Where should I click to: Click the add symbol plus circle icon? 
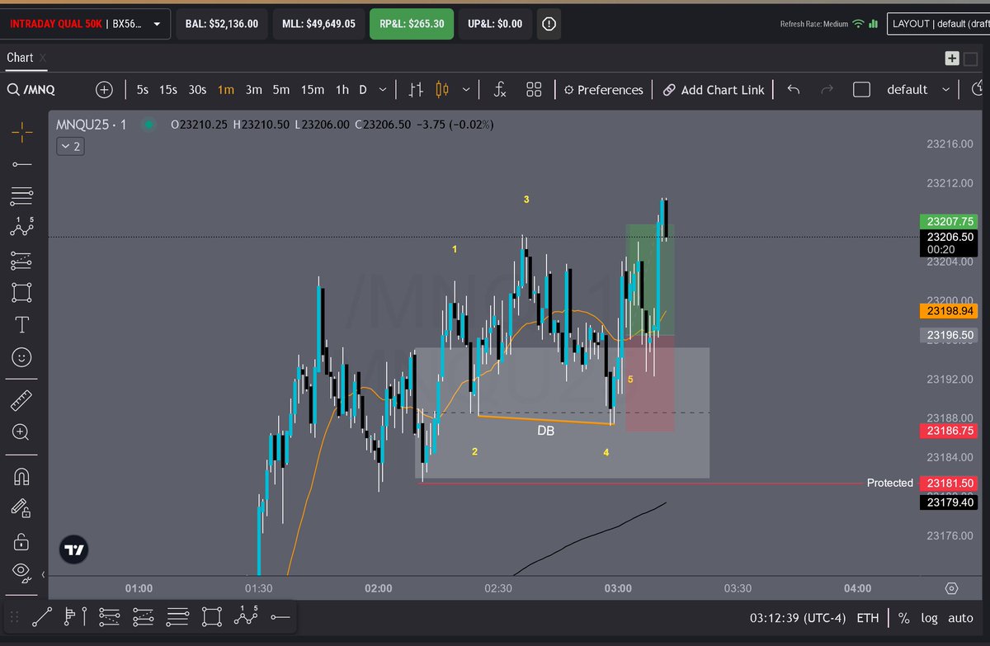pos(104,89)
